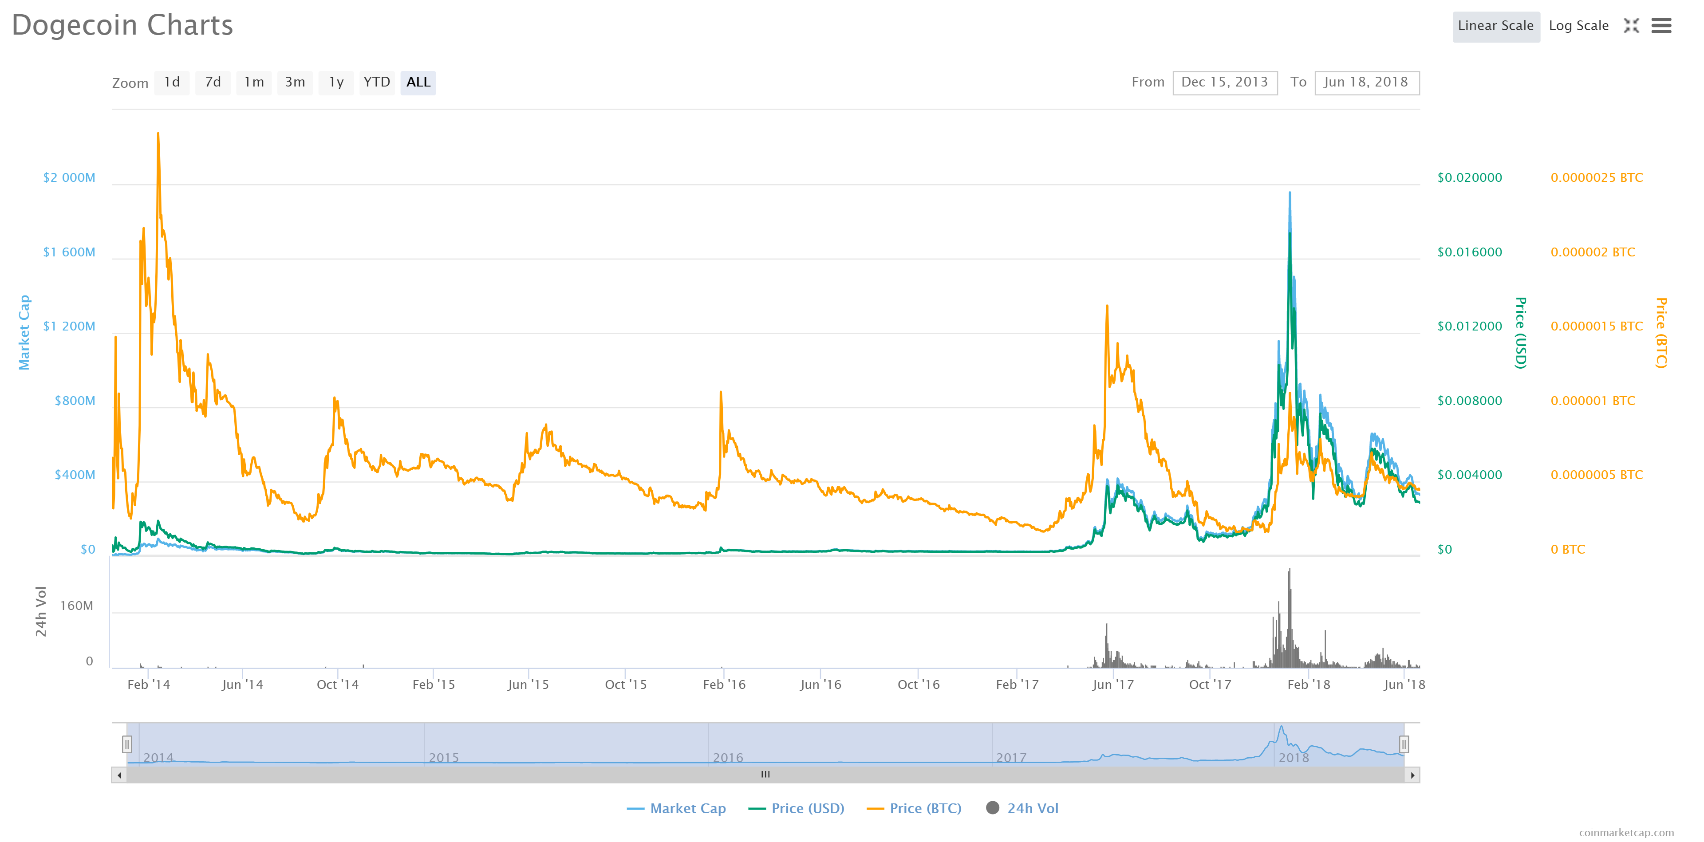Click the Market Cap axis title
Image resolution: width=1704 pixels, height=842 pixels.
pyautogui.click(x=24, y=333)
